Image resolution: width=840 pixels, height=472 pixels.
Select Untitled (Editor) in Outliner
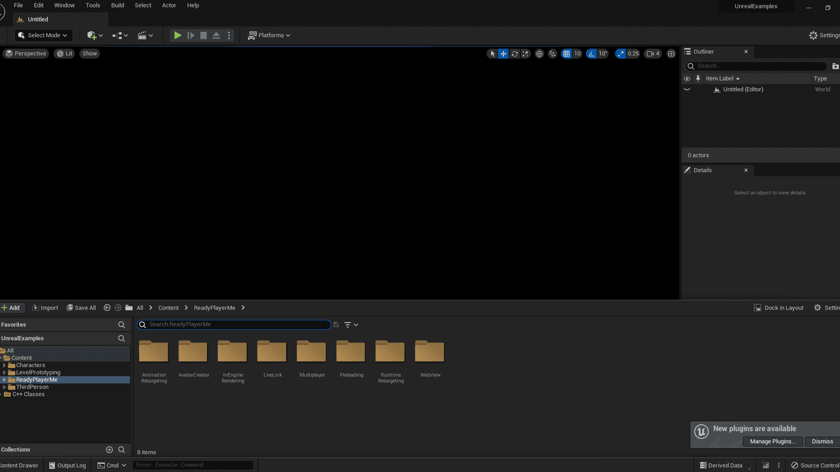pos(743,89)
